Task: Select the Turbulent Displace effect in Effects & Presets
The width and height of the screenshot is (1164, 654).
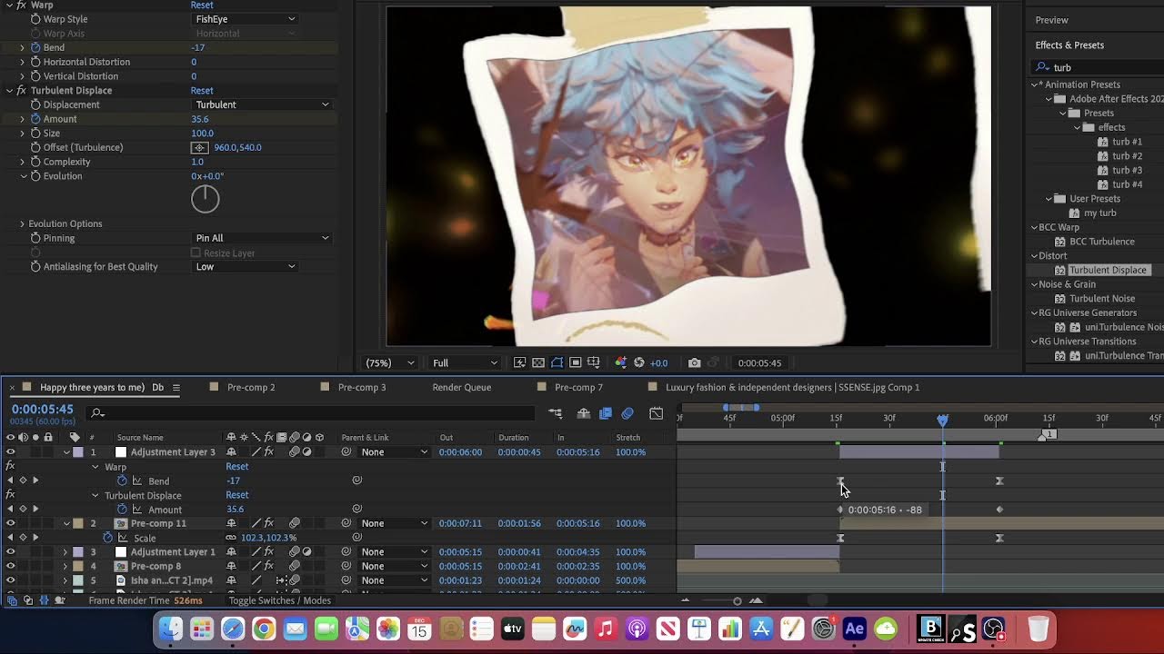Action: click(1108, 270)
